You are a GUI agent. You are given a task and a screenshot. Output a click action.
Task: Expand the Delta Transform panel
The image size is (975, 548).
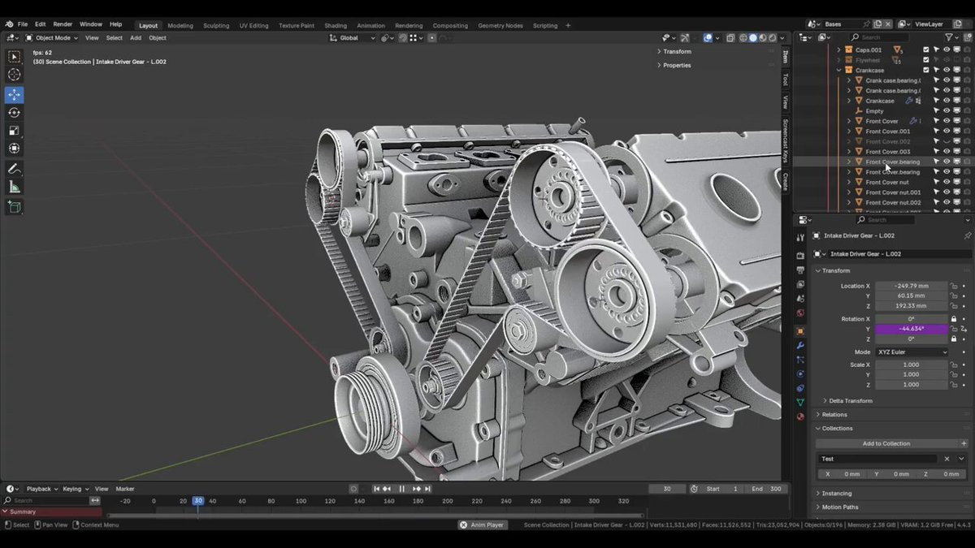[850, 400]
